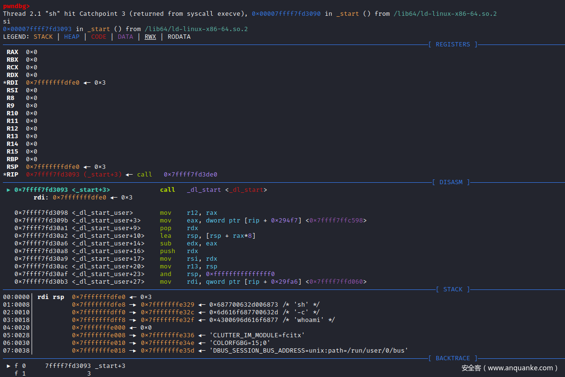Focus the pwndbg> command prompt
The width and height of the screenshot is (565, 377).
16,6
